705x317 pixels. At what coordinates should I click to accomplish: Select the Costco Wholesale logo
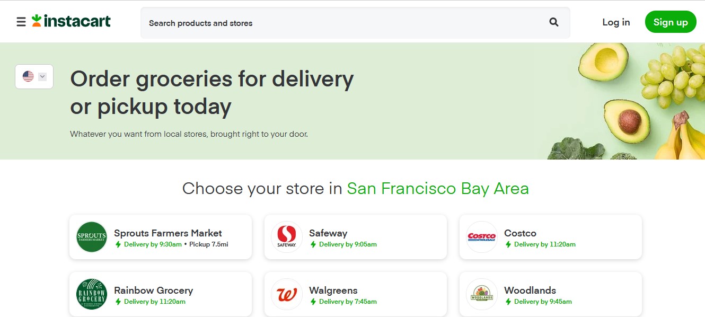click(x=481, y=237)
